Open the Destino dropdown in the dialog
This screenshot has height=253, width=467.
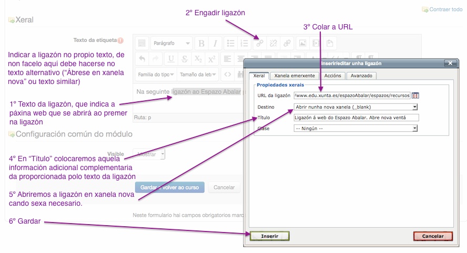click(x=356, y=107)
